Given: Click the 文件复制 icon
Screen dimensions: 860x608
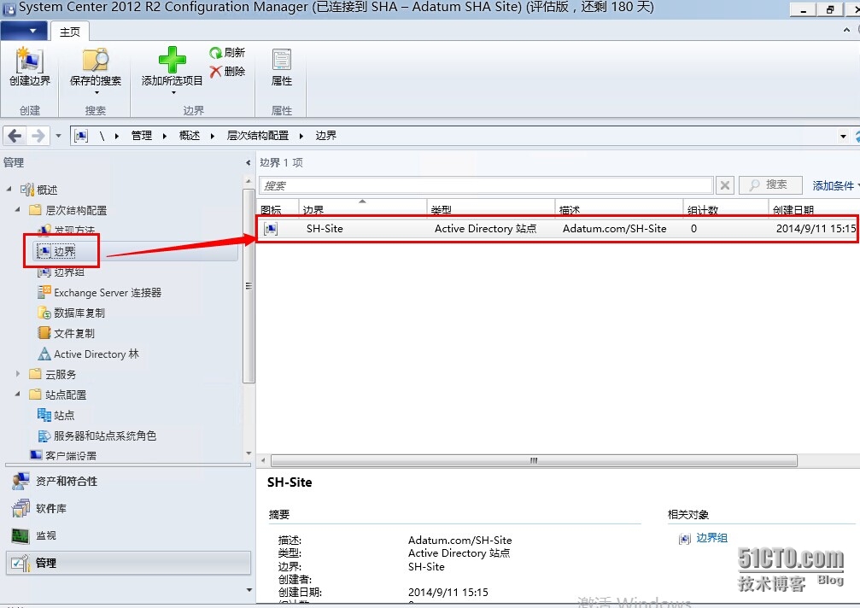Looking at the screenshot, I should (44, 333).
